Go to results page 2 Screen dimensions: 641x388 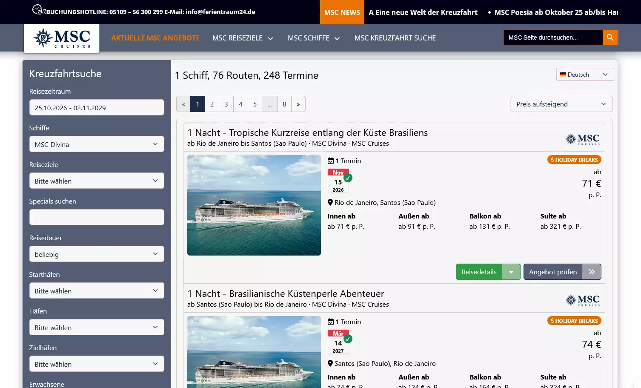point(212,104)
